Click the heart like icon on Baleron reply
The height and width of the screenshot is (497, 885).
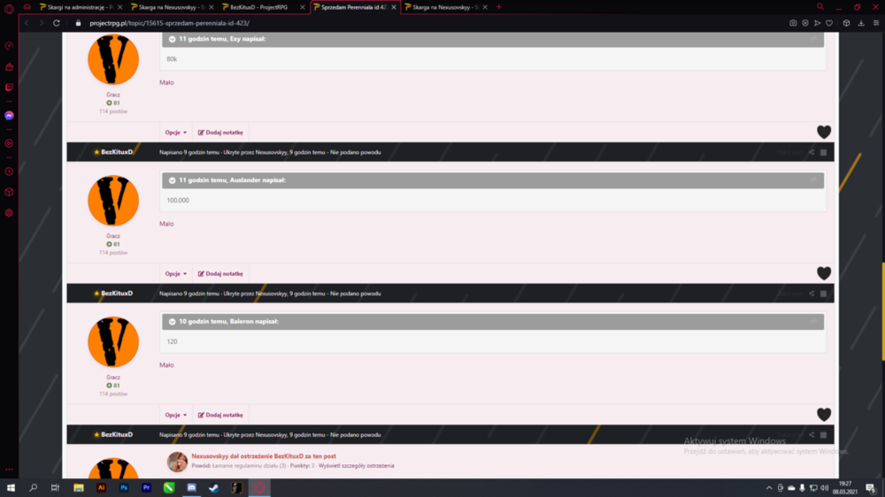coord(823,415)
